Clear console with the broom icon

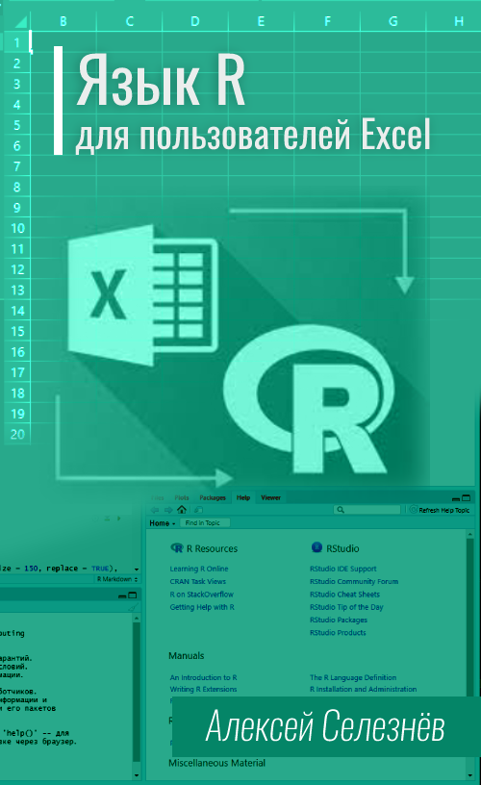coord(132,607)
